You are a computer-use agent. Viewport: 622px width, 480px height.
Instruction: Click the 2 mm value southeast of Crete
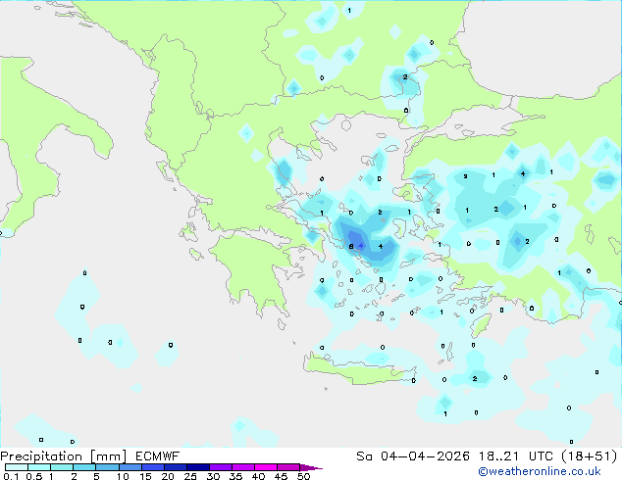click(x=475, y=378)
